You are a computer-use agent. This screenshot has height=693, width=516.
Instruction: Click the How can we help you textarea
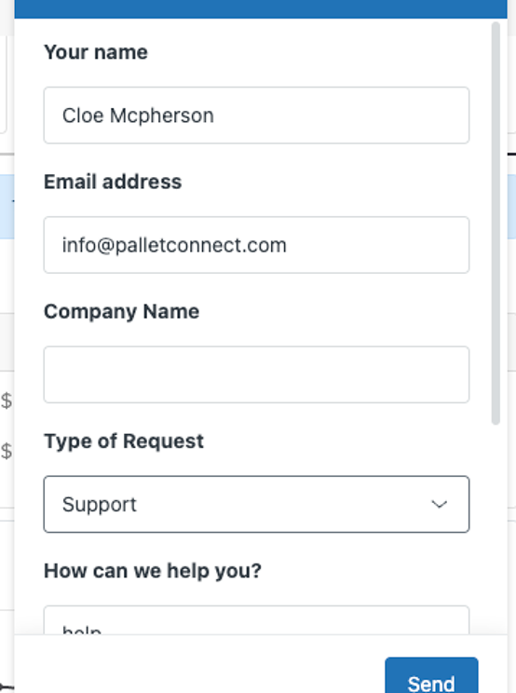[256, 620]
